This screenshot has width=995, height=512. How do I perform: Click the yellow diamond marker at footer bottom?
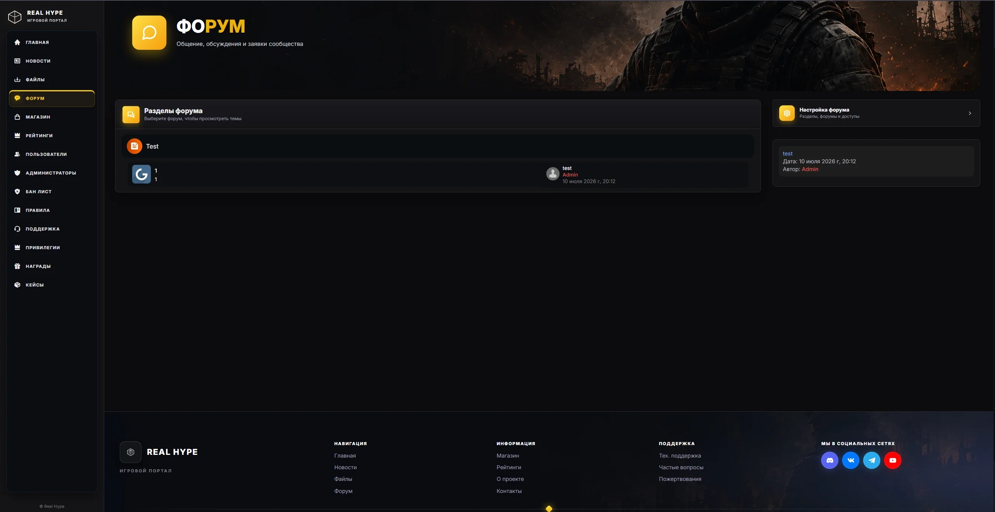(x=549, y=509)
